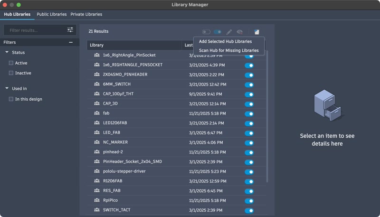Minimize the Filters panel with minus button
Image resolution: width=380 pixels, height=217 pixels.
(71, 42)
